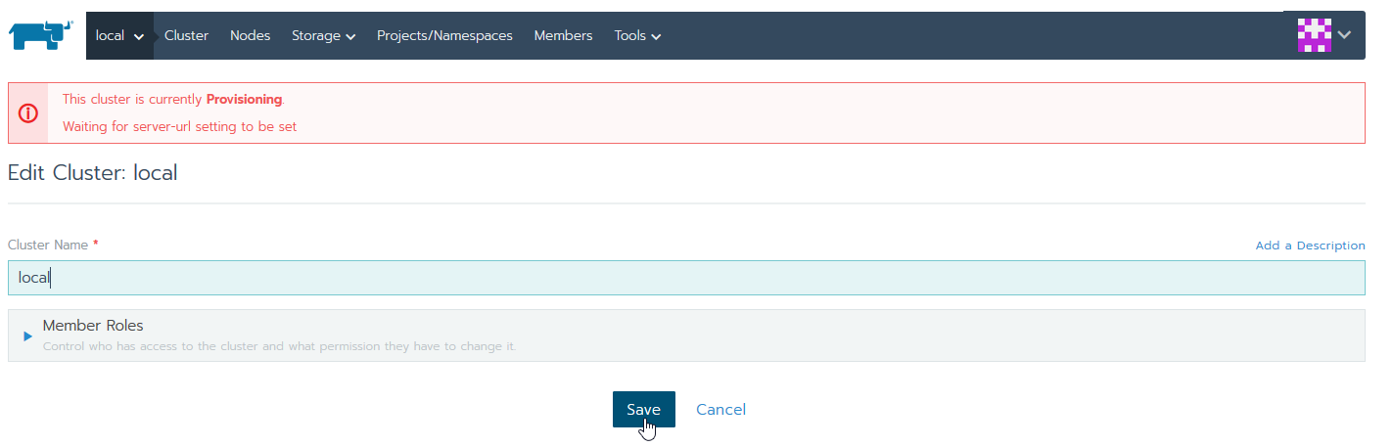Image resolution: width=1393 pixels, height=447 pixels.
Task: Expand Member Roles using the blue triangle
Action: tap(28, 335)
